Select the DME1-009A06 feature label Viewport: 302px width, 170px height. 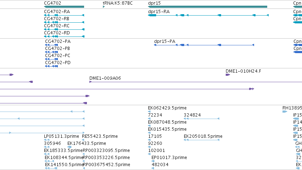pyautogui.click(x=105, y=78)
